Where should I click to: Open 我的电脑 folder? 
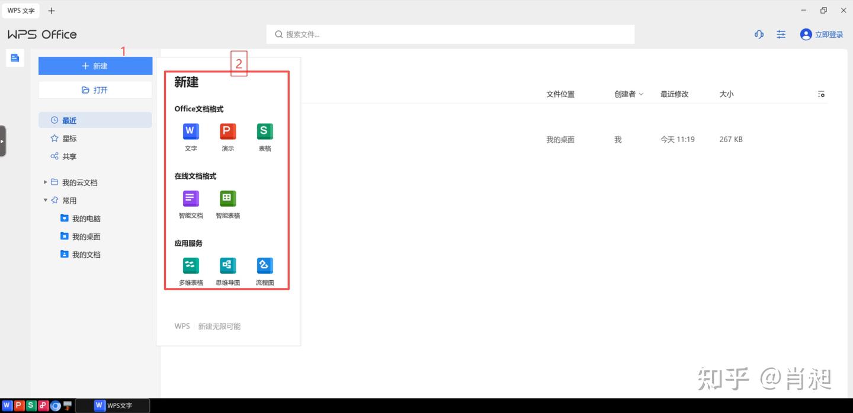pyautogui.click(x=81, y=218)
